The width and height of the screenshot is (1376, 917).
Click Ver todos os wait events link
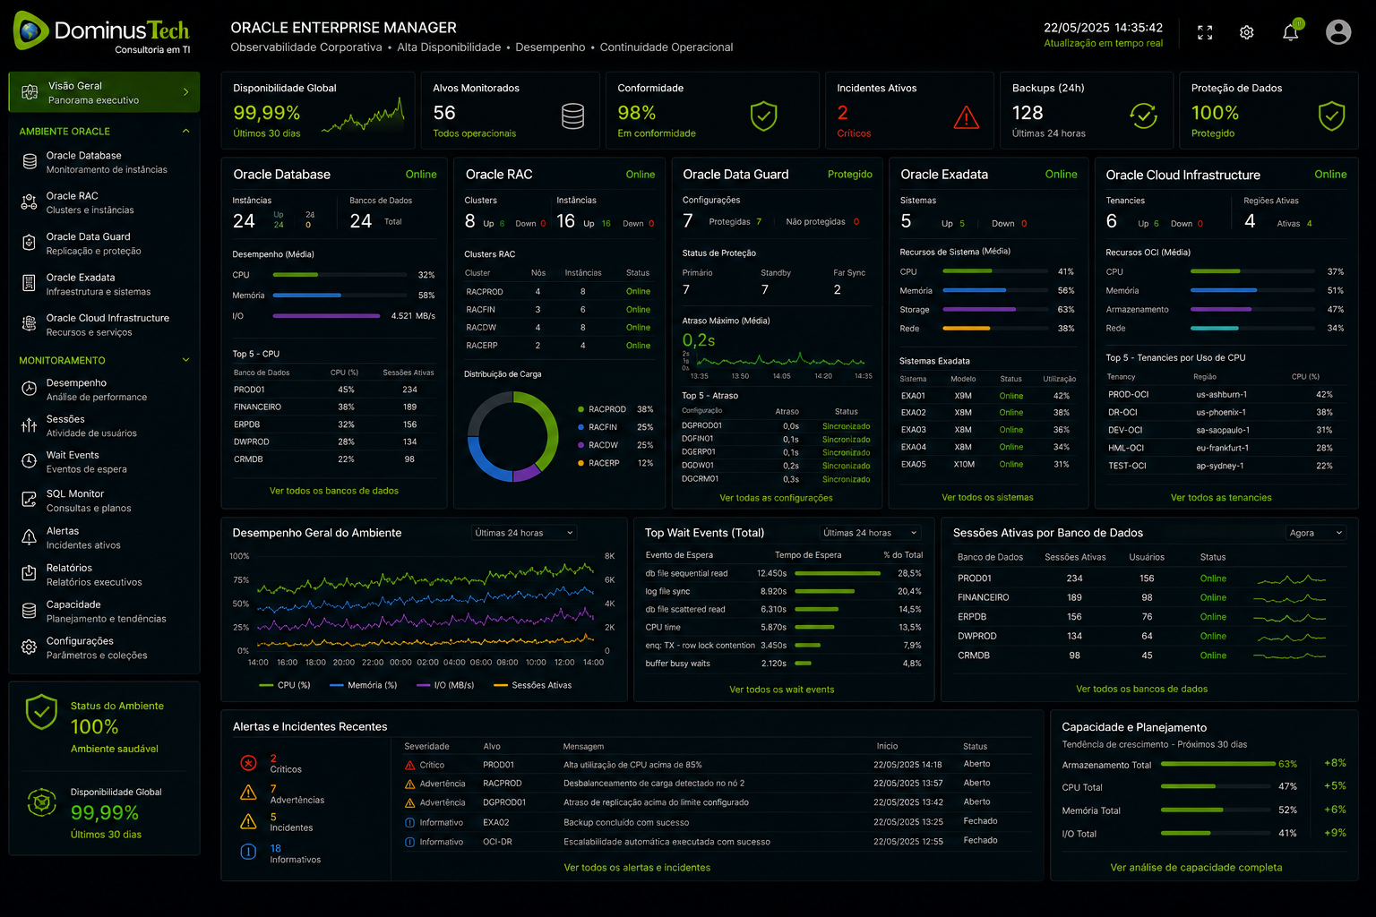[781, 690]
